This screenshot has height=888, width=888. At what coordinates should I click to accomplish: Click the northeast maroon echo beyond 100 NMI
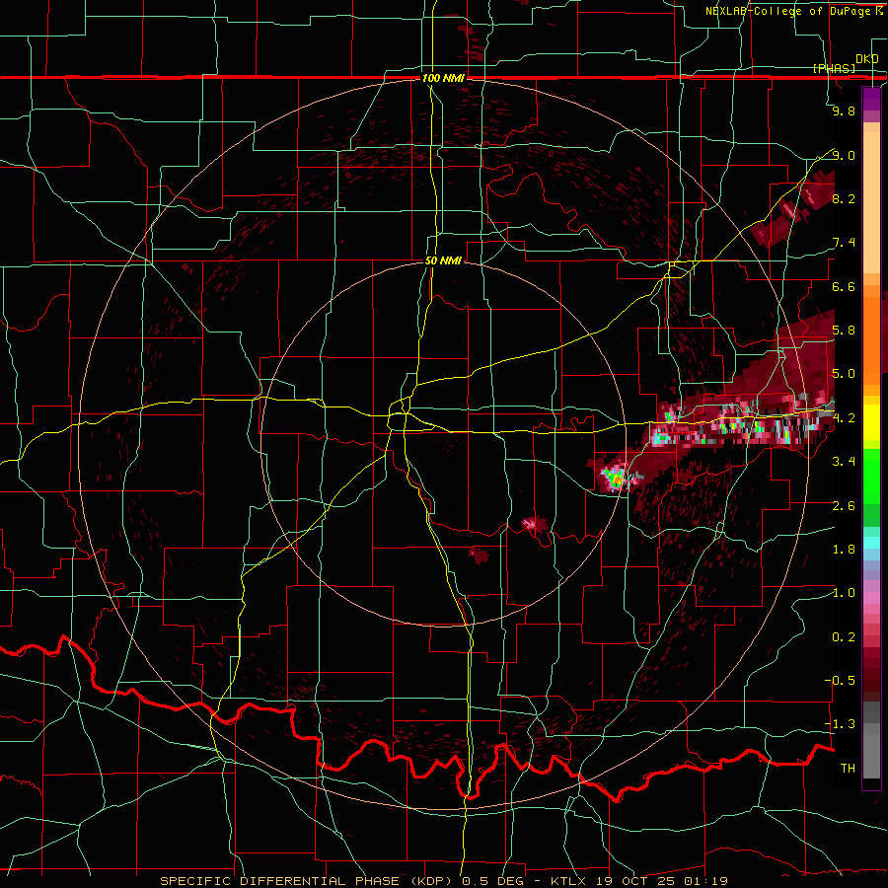tap(793, 211)
